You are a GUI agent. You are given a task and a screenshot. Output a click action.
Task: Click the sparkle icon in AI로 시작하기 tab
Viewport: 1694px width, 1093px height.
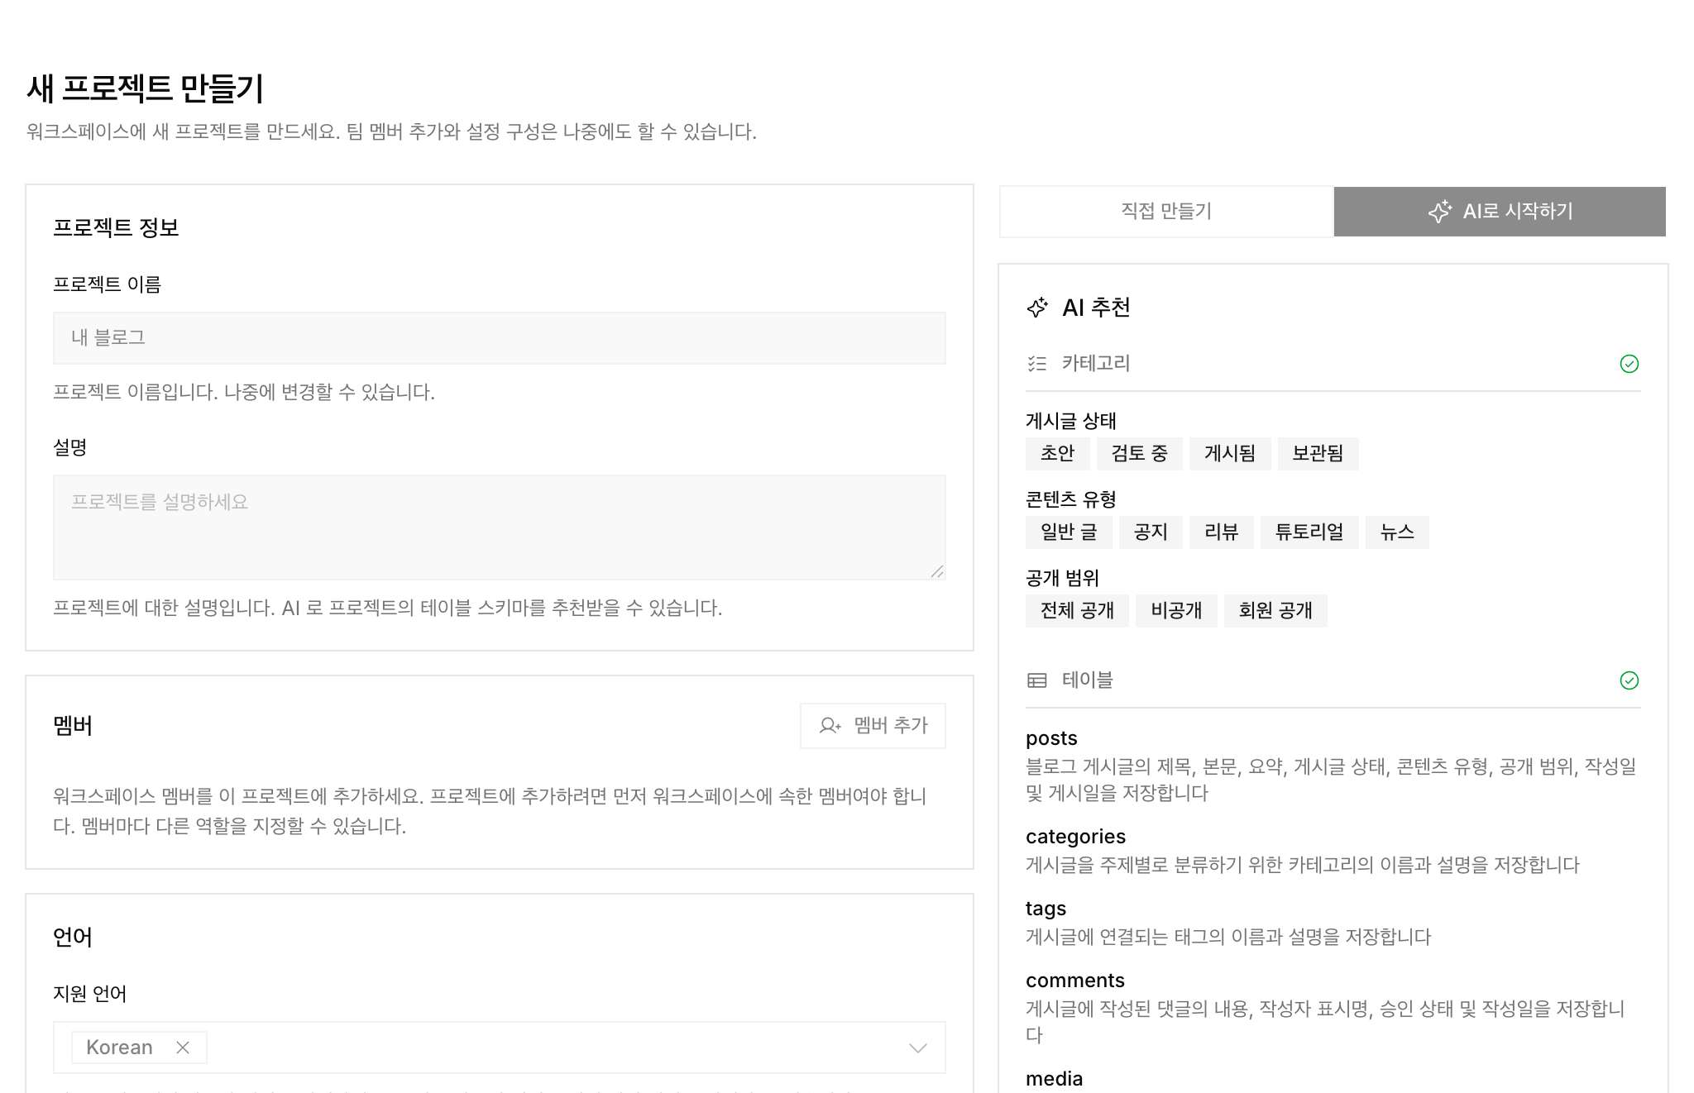(x=1440, y=212)
